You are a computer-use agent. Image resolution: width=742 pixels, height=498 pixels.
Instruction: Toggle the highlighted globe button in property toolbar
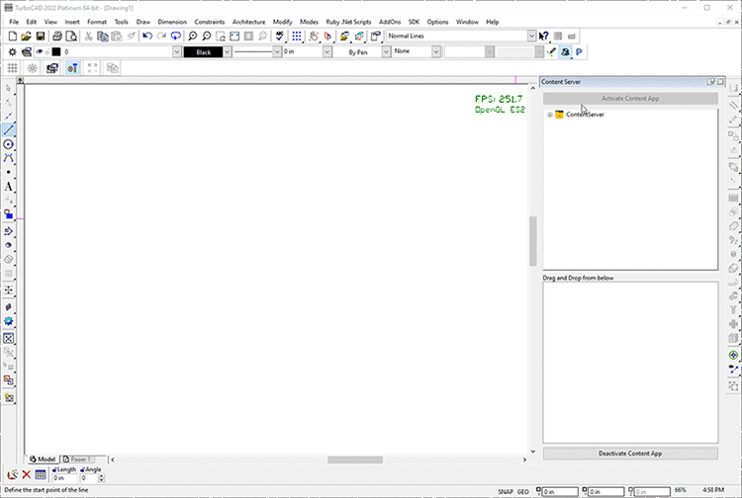click(x=565, y=52)
